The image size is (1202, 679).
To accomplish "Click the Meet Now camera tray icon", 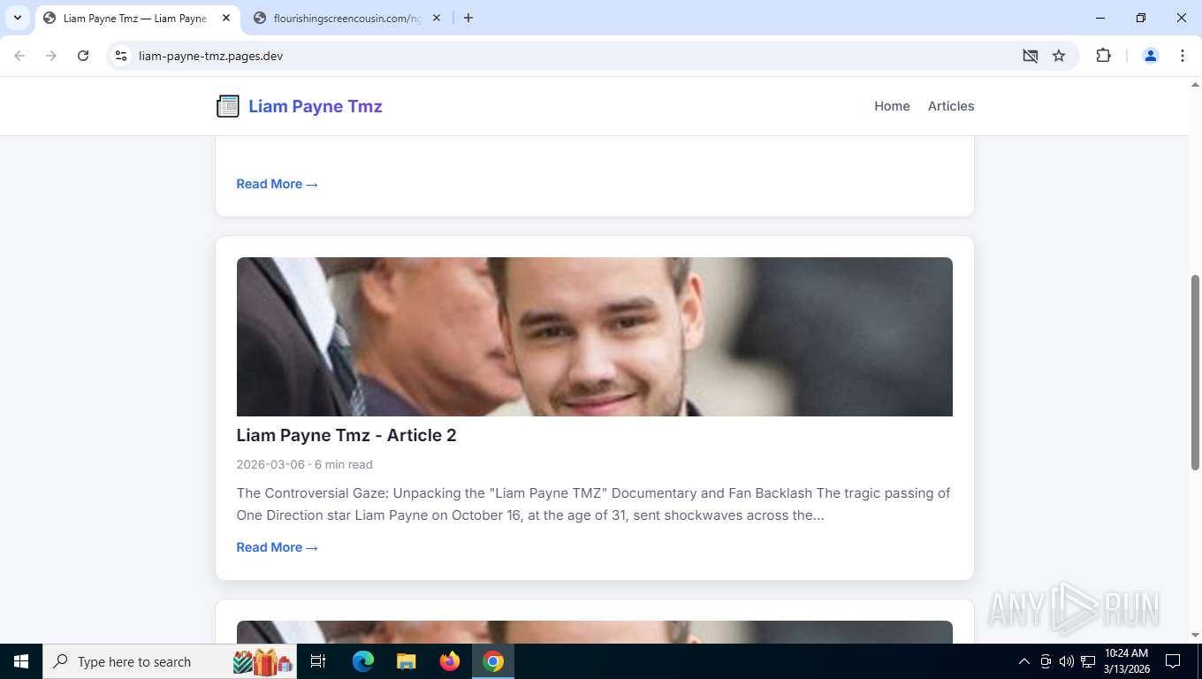I will (x=1046, y=661).
